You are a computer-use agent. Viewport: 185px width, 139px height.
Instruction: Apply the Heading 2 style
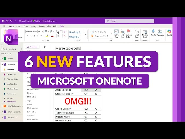pos(74,37)
